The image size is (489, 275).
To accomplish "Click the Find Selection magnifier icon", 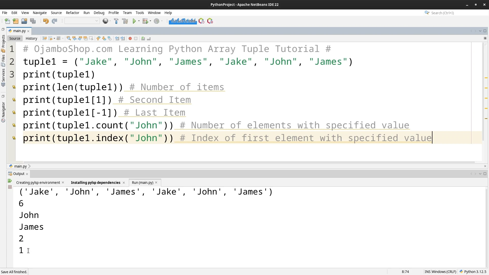I will coord(69,38).
